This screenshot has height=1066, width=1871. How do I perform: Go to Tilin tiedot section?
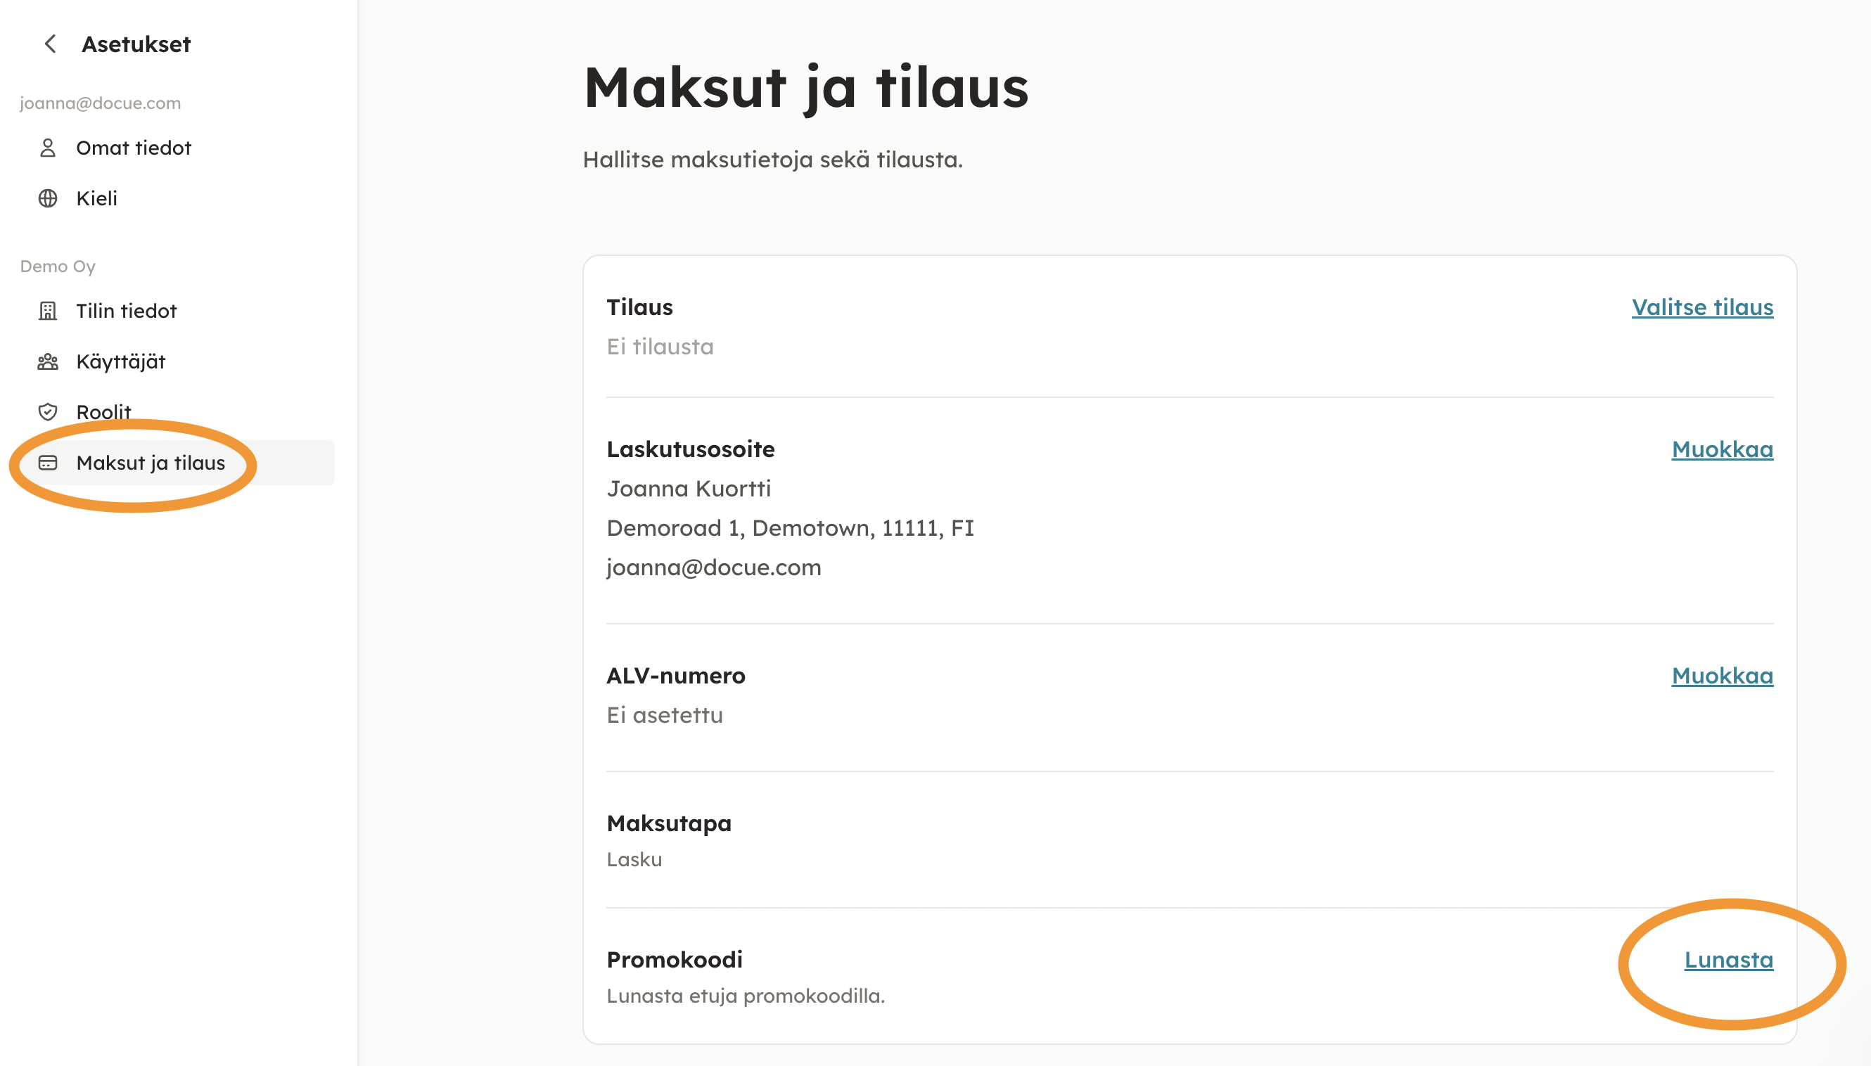click(x=126, y=312)
